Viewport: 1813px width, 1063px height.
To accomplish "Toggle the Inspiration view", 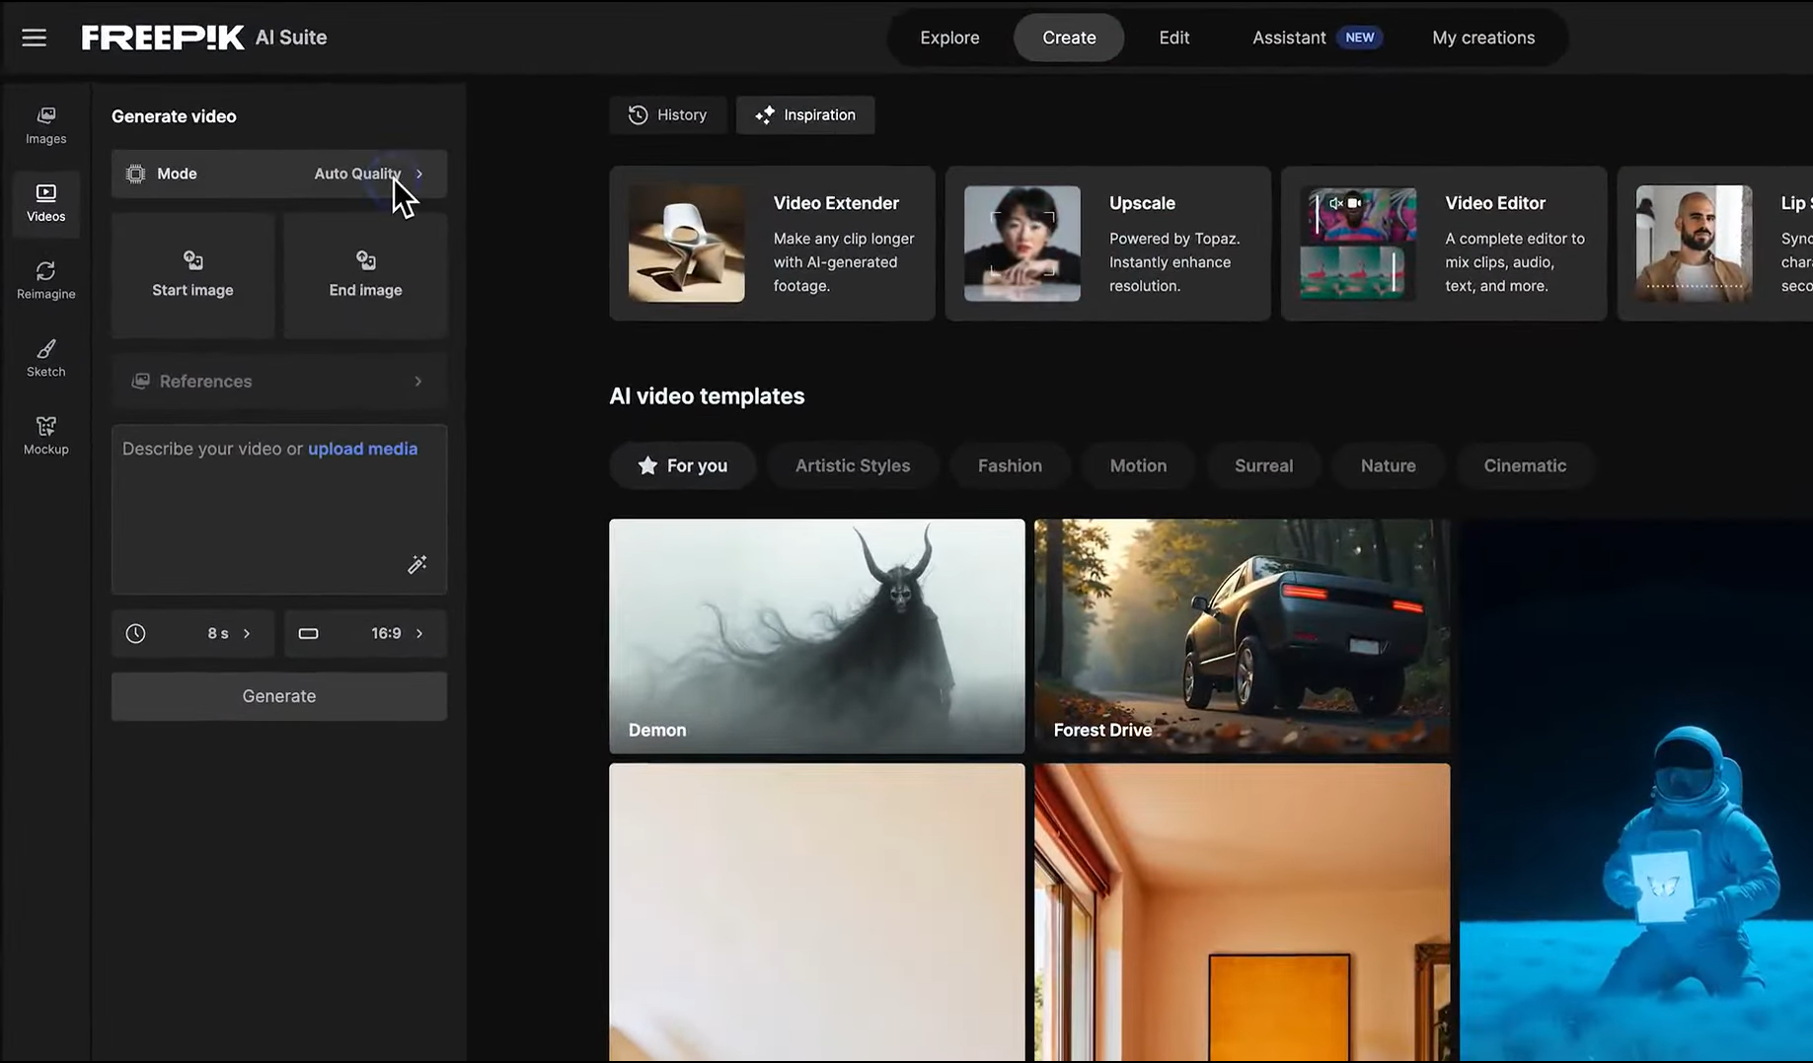I will tap(804, 114).
